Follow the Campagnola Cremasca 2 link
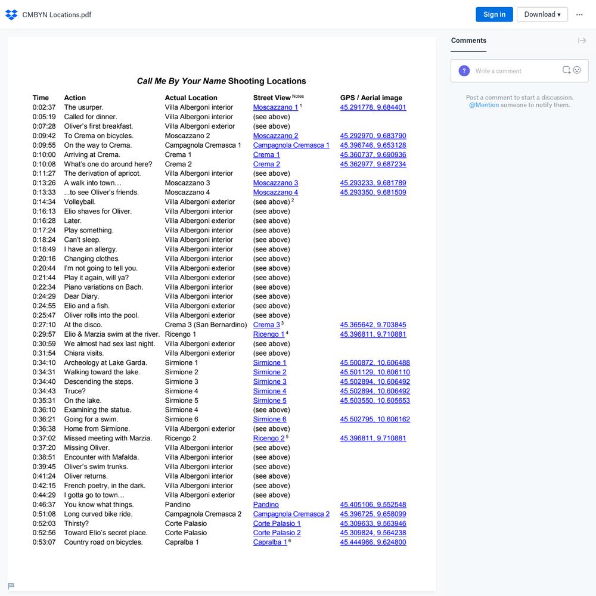The height and width of the screenshot is (596, 596). tap(291, 514)
